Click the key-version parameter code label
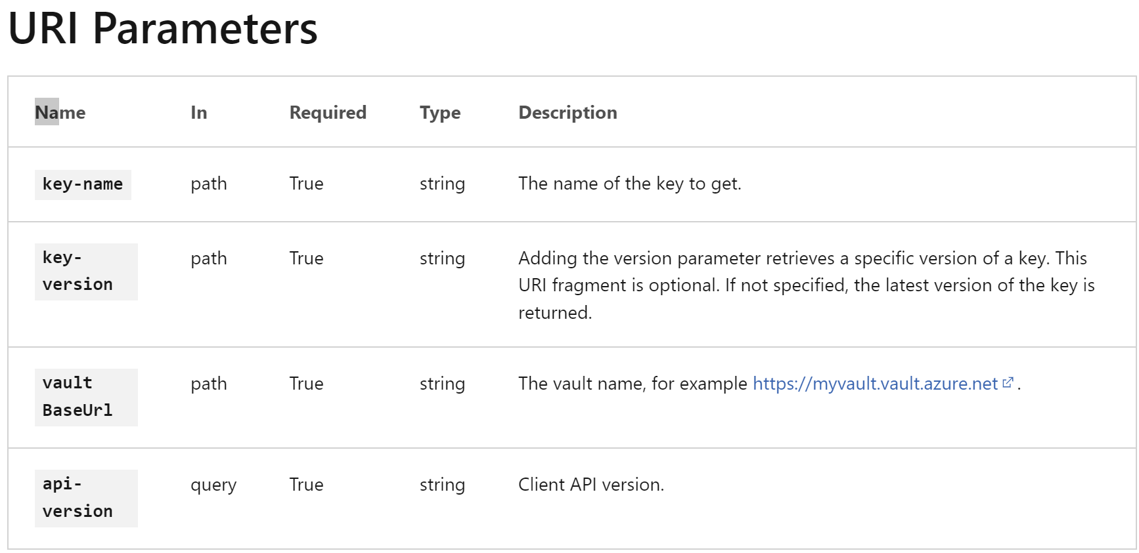Viewport: 1139px width, 553px height. pyautogui.click(x=86, y=272)
